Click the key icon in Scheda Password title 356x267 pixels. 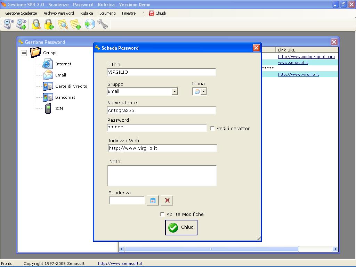click(98, 48)
